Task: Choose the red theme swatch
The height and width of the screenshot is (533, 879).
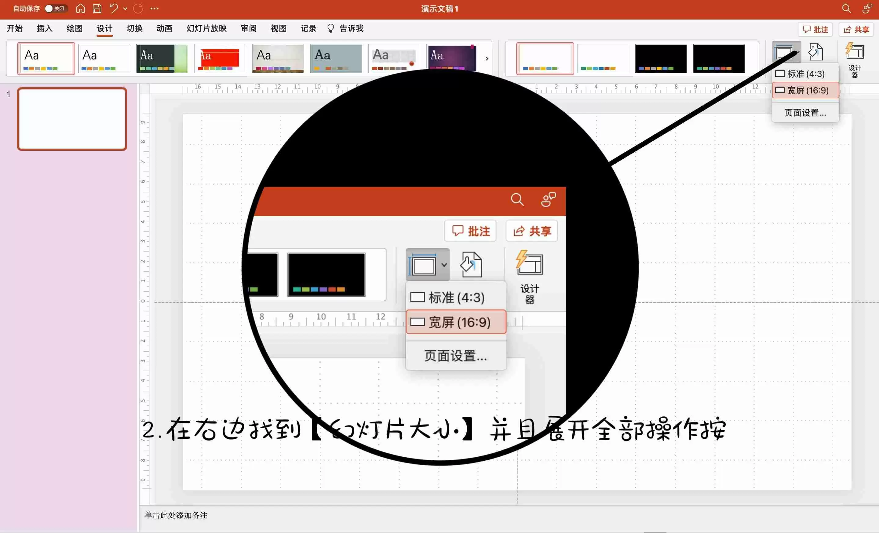Action: pyautogui.click(x=220, y=59)
